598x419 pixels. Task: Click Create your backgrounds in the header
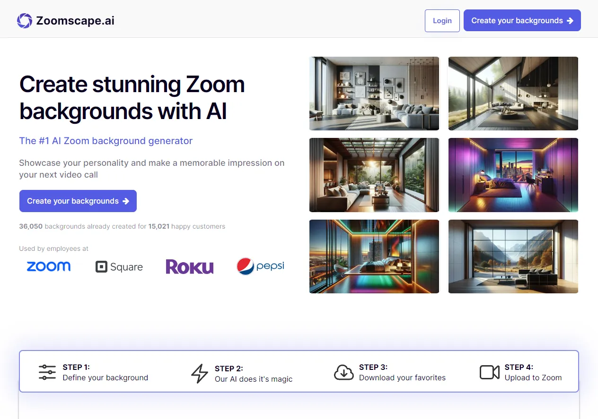tap(522, 21)
